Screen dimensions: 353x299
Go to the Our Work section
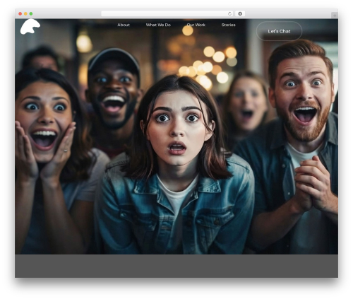click(x=196, y=25)
